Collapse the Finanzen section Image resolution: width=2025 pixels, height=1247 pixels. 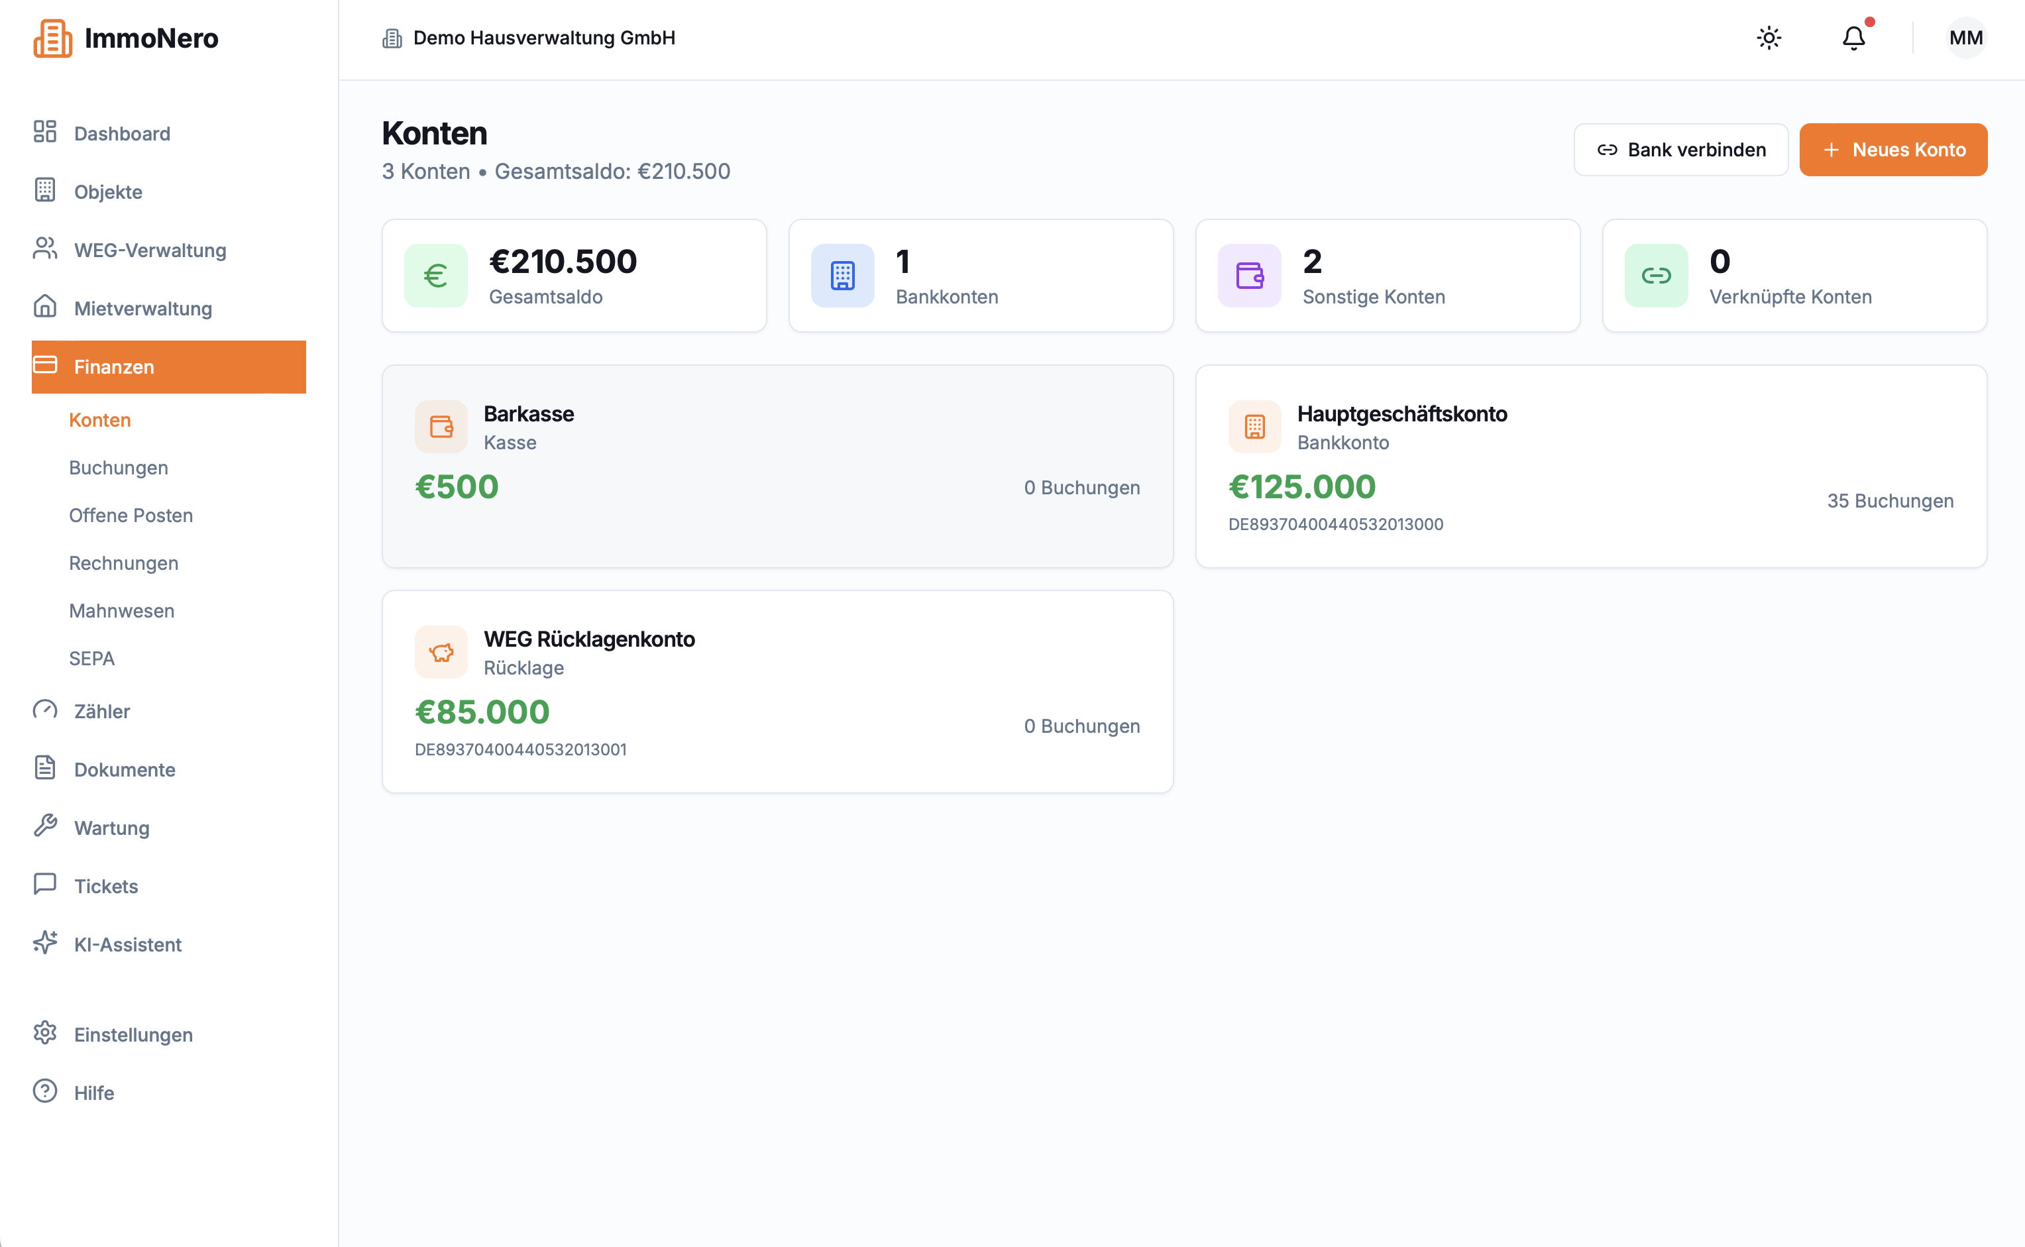point(169,367)
